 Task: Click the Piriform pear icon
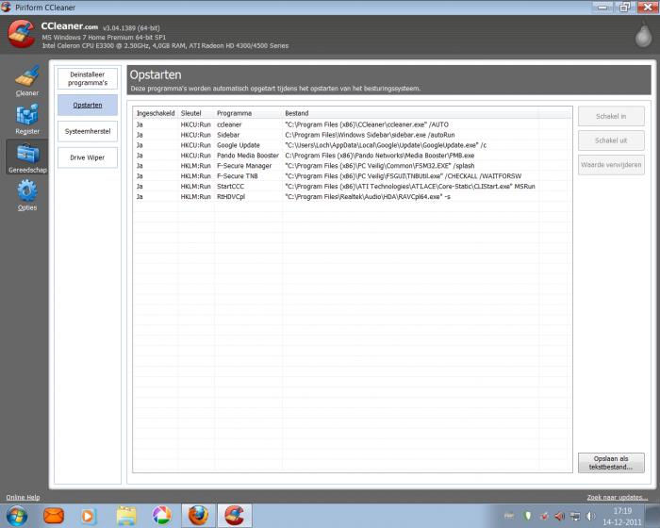pyautogui.click(x=643, y=35)
